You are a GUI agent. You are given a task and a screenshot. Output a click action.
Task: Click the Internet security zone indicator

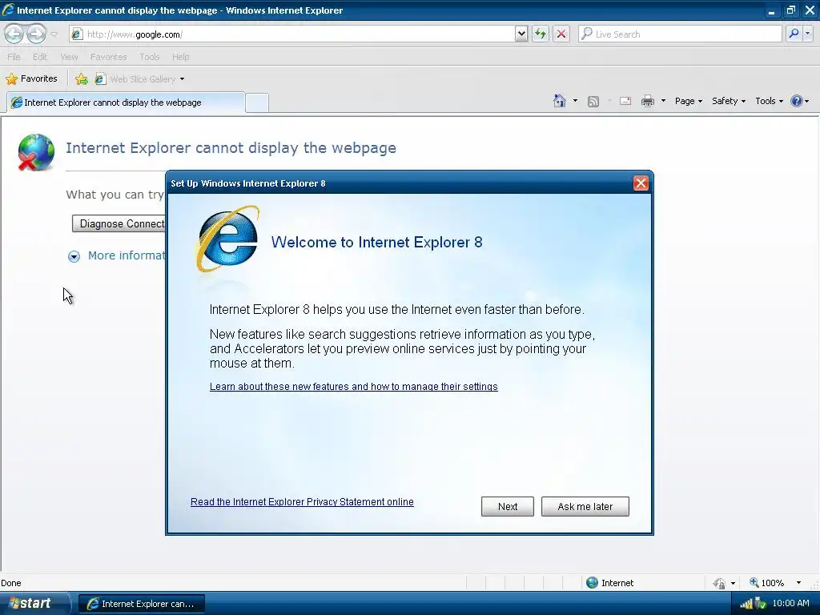pyautogui.click(x=610, y=583)
